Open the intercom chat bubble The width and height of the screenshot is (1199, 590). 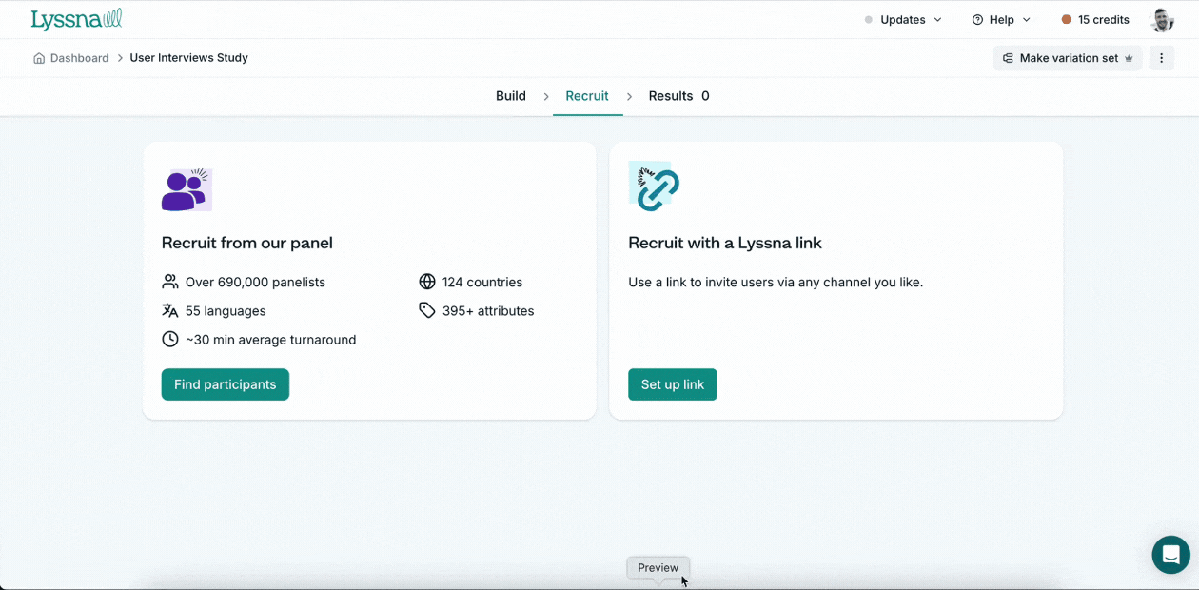coord(1170,555)
